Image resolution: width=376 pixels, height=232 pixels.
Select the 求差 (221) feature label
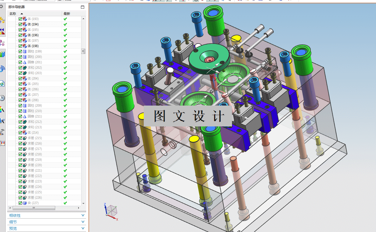coord(35,171)
